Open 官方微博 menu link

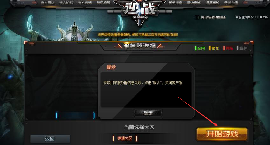click(85, 3)
